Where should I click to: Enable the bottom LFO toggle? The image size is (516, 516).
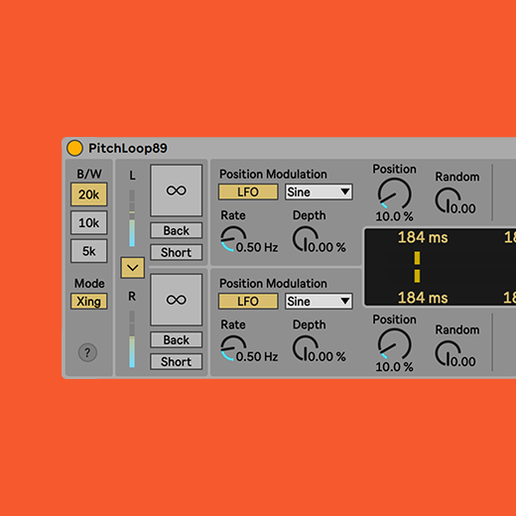(x=248, y=301)
